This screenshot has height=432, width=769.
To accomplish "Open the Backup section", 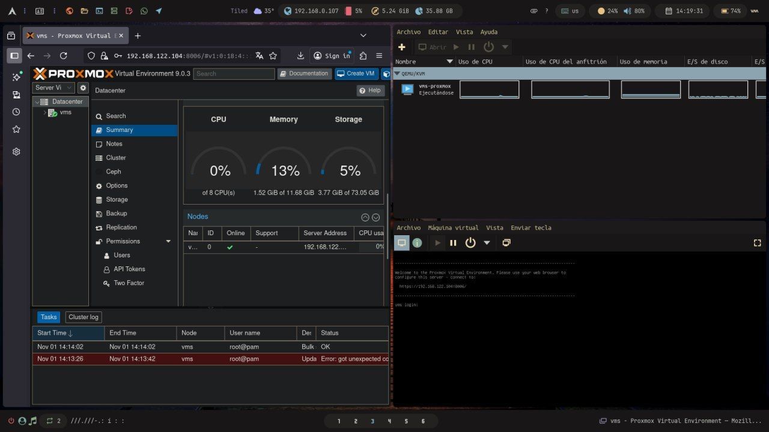I will pyautogui.click(x=134, y=213).
